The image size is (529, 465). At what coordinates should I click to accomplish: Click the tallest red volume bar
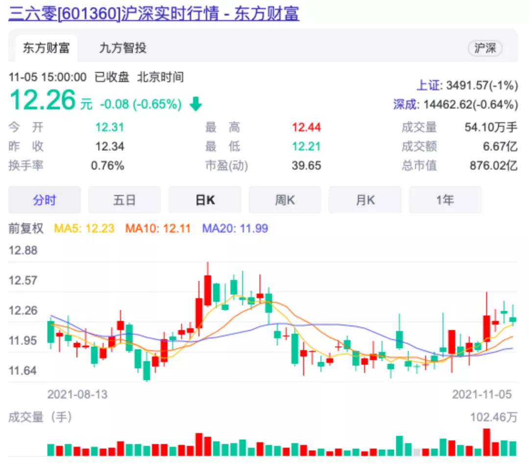point(486,441)
